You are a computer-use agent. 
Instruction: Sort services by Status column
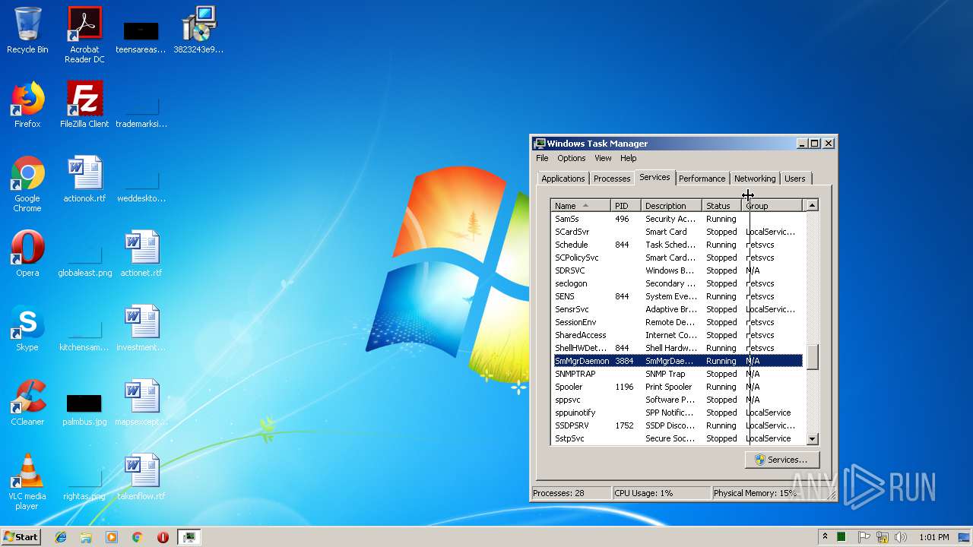(x=722, y=206)
